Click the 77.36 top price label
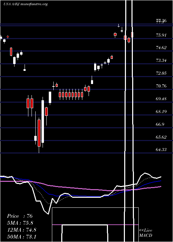This screenshot has height=242, width=173. (161, 20)
